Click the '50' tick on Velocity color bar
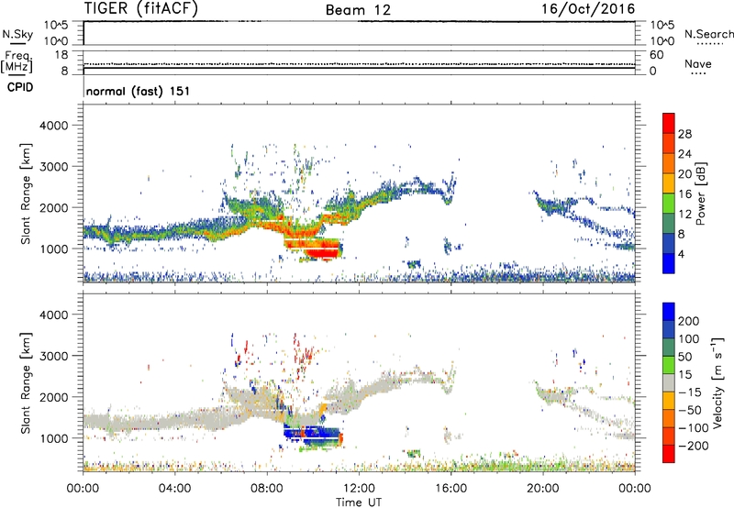This screenshot has height=508, width=734. click(684, 357)
